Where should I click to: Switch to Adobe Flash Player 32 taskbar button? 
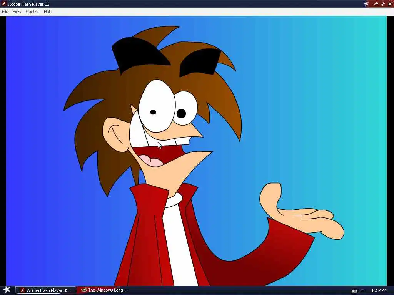tap(45, 290)
